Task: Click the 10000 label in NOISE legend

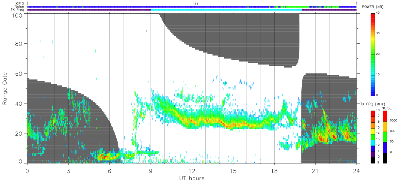Action: pos(393,121)
